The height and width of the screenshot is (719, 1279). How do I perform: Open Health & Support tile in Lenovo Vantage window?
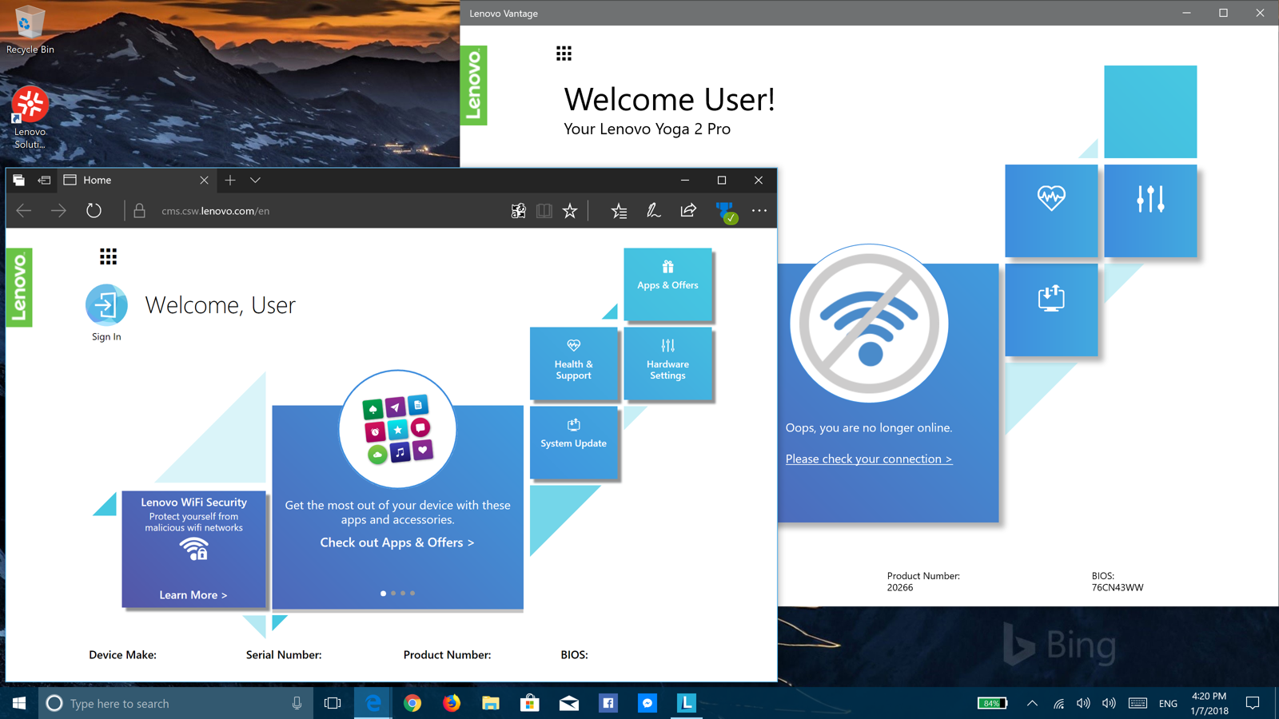pos(1051,211)
